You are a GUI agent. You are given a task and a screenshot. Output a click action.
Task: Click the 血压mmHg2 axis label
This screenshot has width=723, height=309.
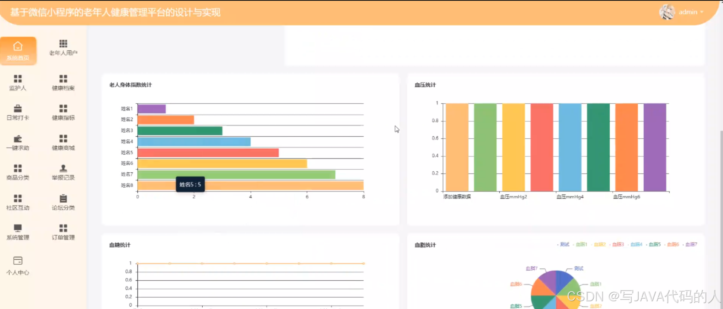click(513, 197)
